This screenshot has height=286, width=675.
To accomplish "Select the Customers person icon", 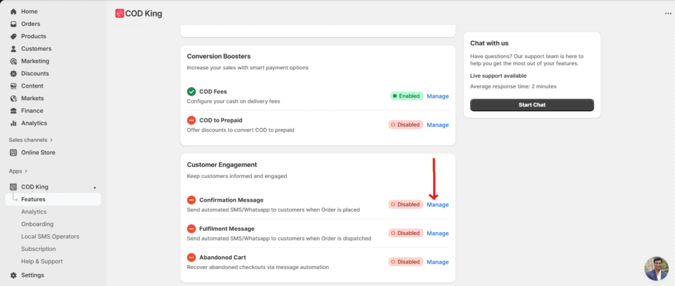I will (14, 49).
